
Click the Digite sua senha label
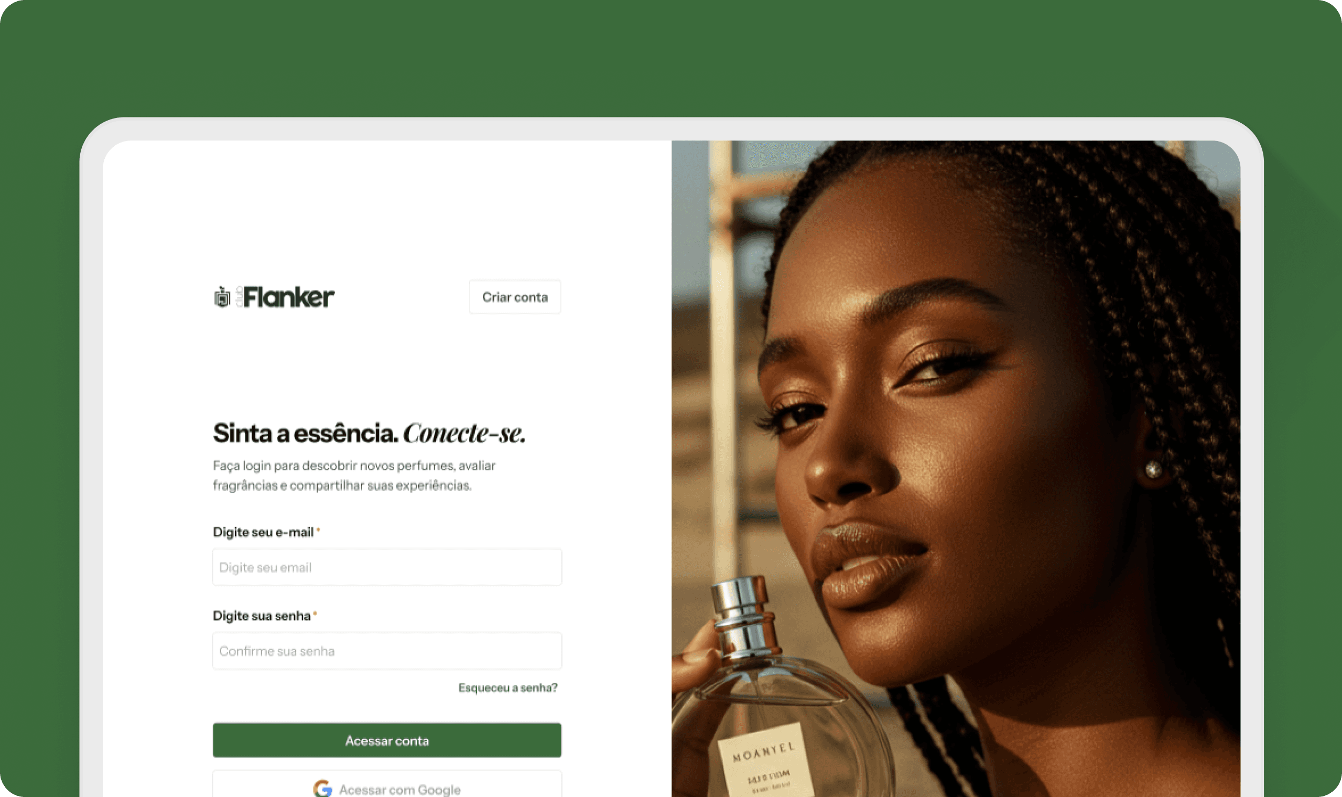262,616
